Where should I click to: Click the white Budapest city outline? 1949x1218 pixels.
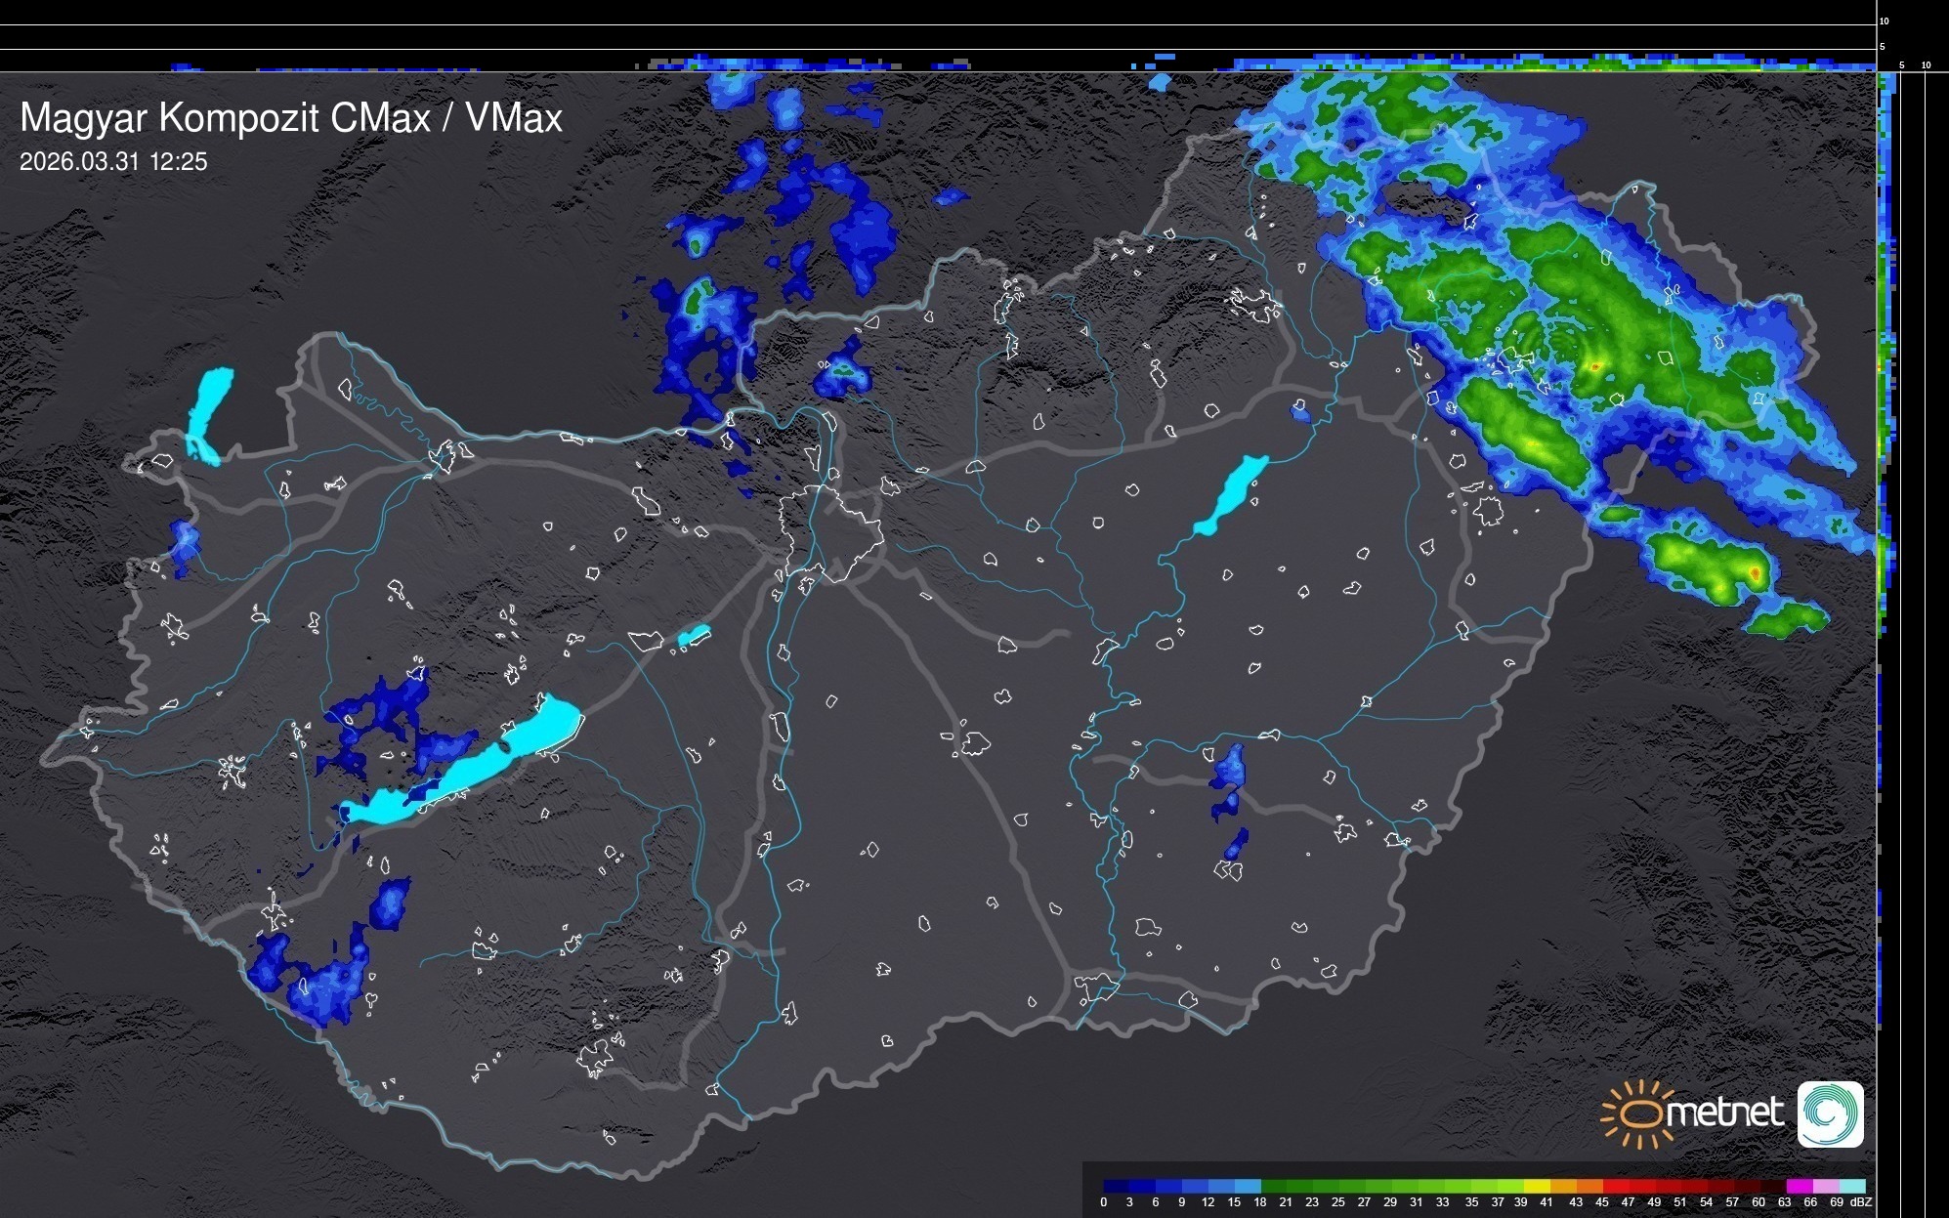pyautogui.click(x=830, y=532)
